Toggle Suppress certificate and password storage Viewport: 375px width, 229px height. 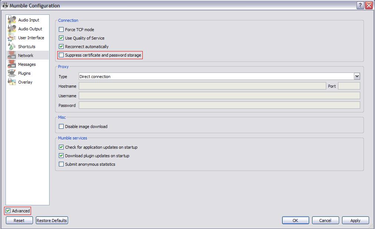click(61, 55)
